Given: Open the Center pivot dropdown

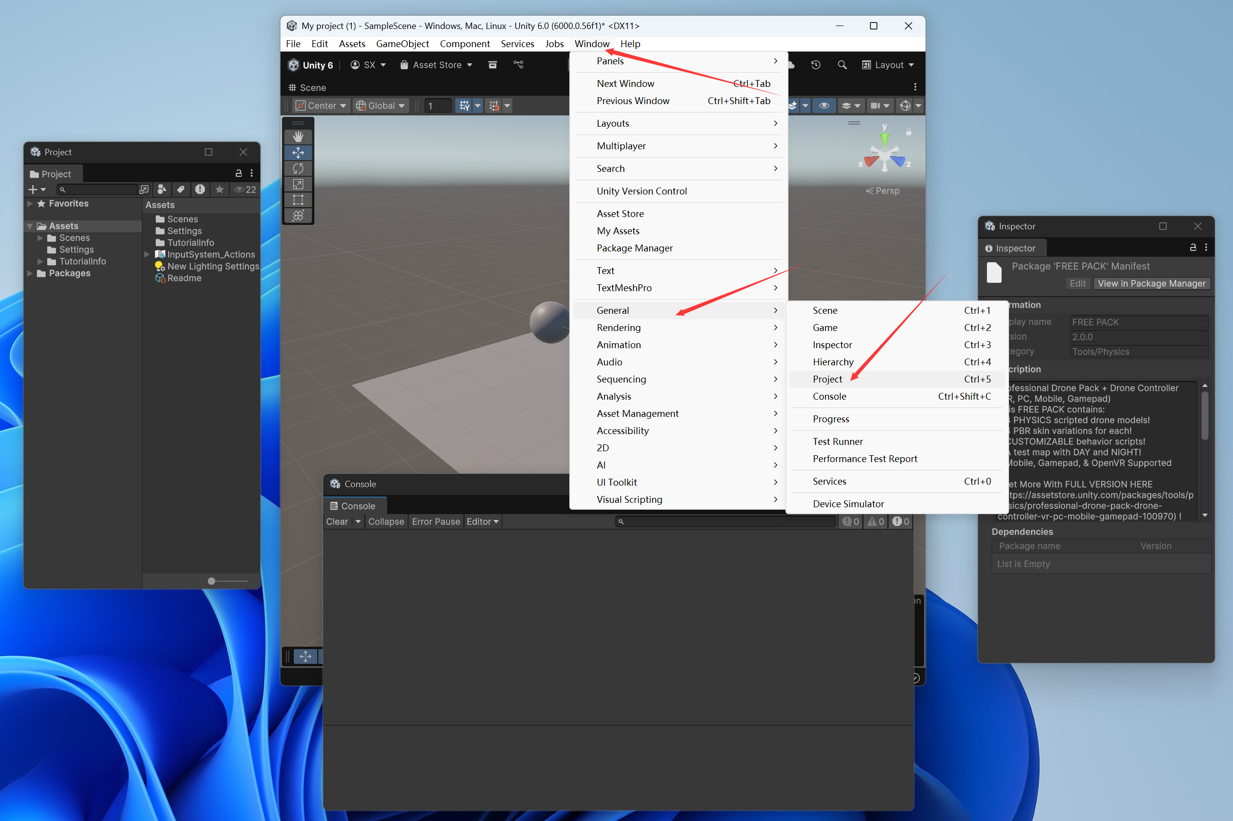Looking at the screenshot, I should (x=322, y=106).
